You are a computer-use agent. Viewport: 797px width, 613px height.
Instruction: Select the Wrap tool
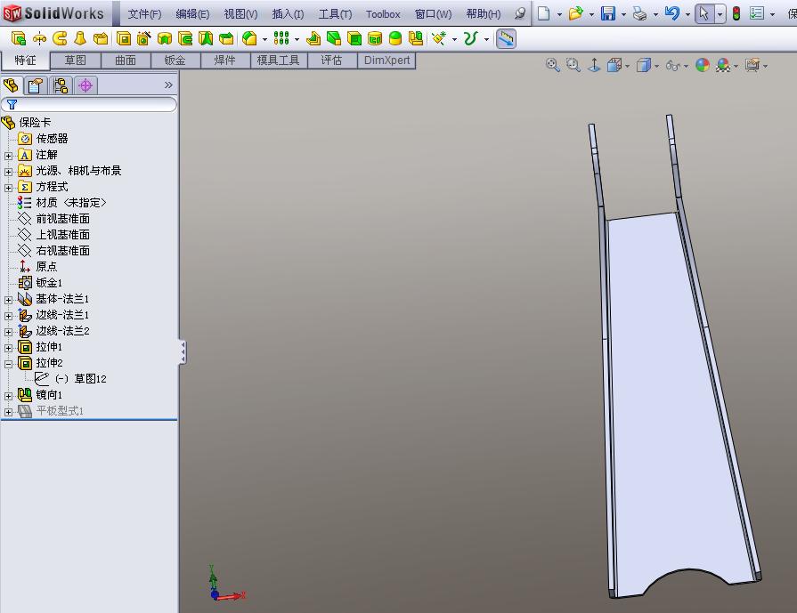click(x=375, y=38)
